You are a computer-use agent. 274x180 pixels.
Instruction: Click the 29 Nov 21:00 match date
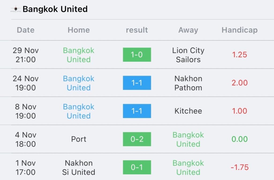tap(26, 55)
